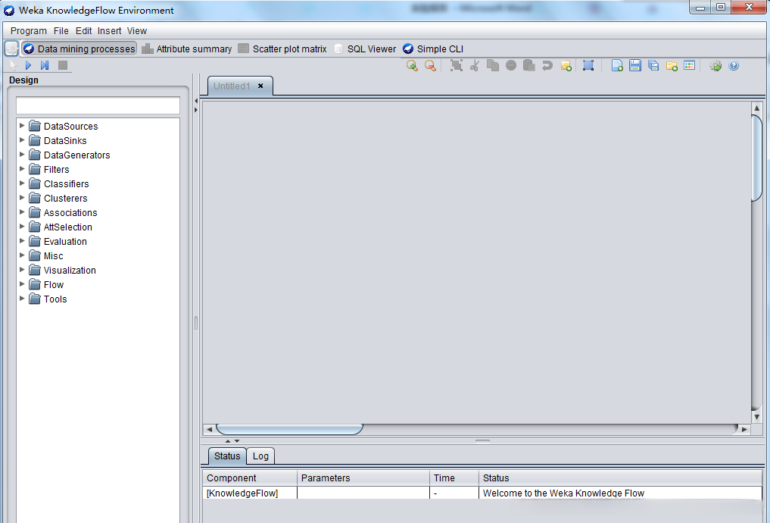Select the Misc tree item

click(x=46, y=255)
